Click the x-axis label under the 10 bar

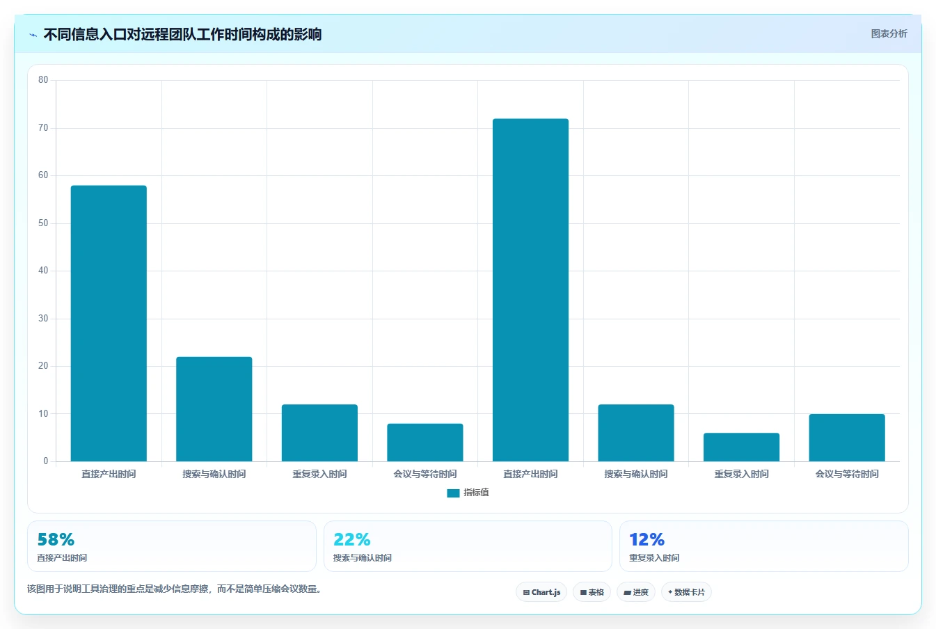847,474
